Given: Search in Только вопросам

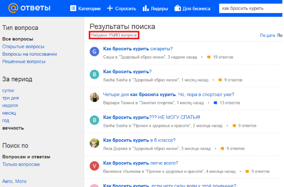Looking at the screenshot, I should click(x=21, y=164).
